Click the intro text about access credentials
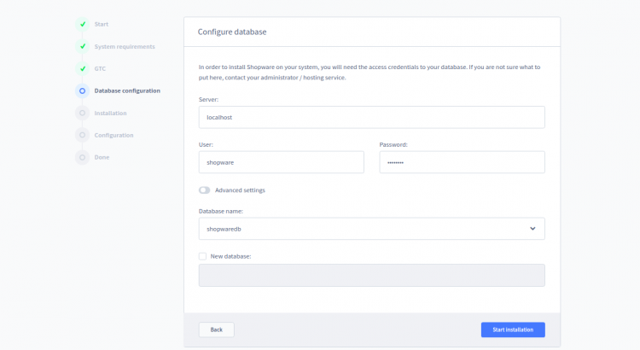Viewport: 640px width, 350px height. [369, 73]
